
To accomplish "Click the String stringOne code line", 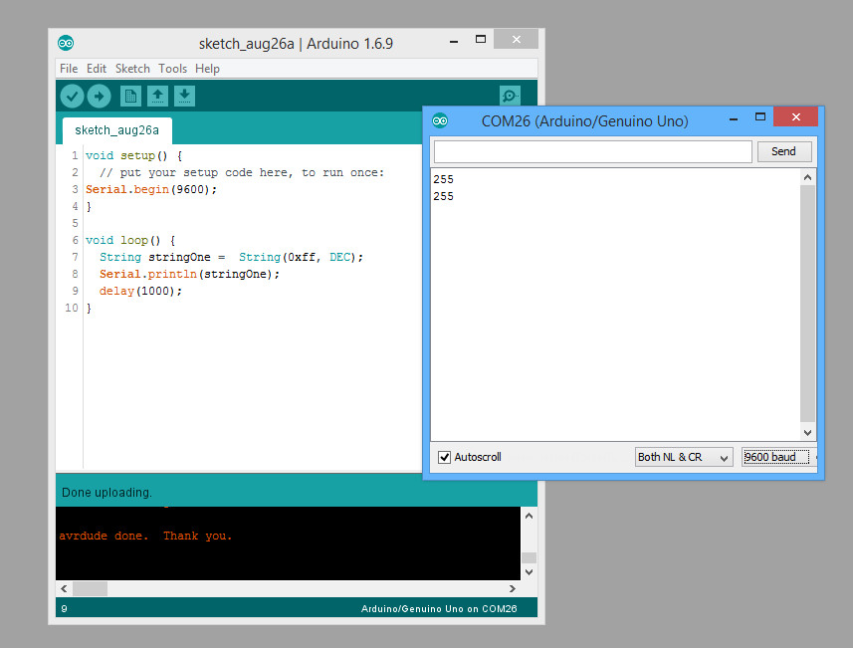I will [231, 257].
